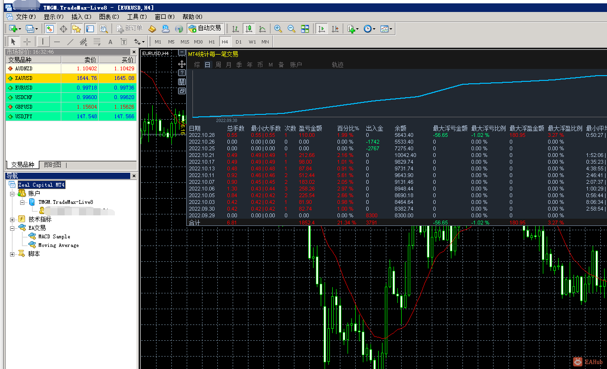Open the Moving Average expert advisor item

coord(58,245)
